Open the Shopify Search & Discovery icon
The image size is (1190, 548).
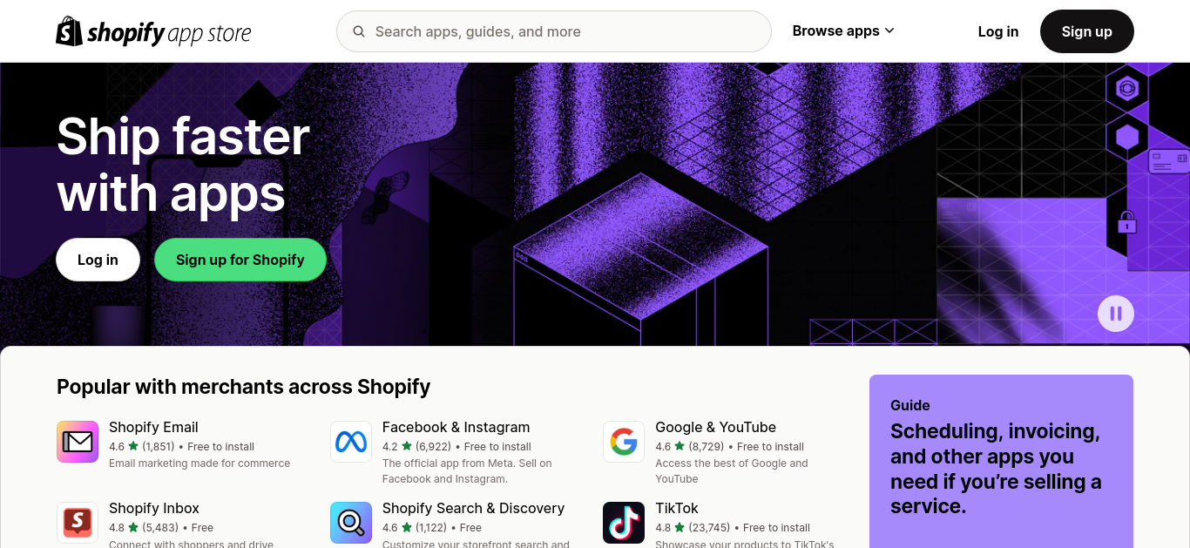(351, 523)
